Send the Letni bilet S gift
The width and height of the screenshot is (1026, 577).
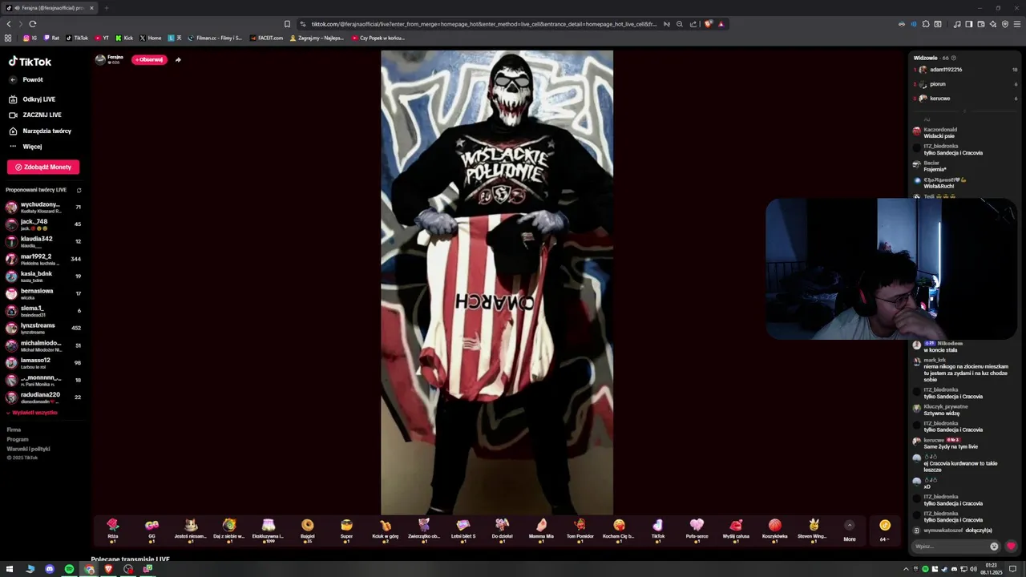(x=463, y=530)
